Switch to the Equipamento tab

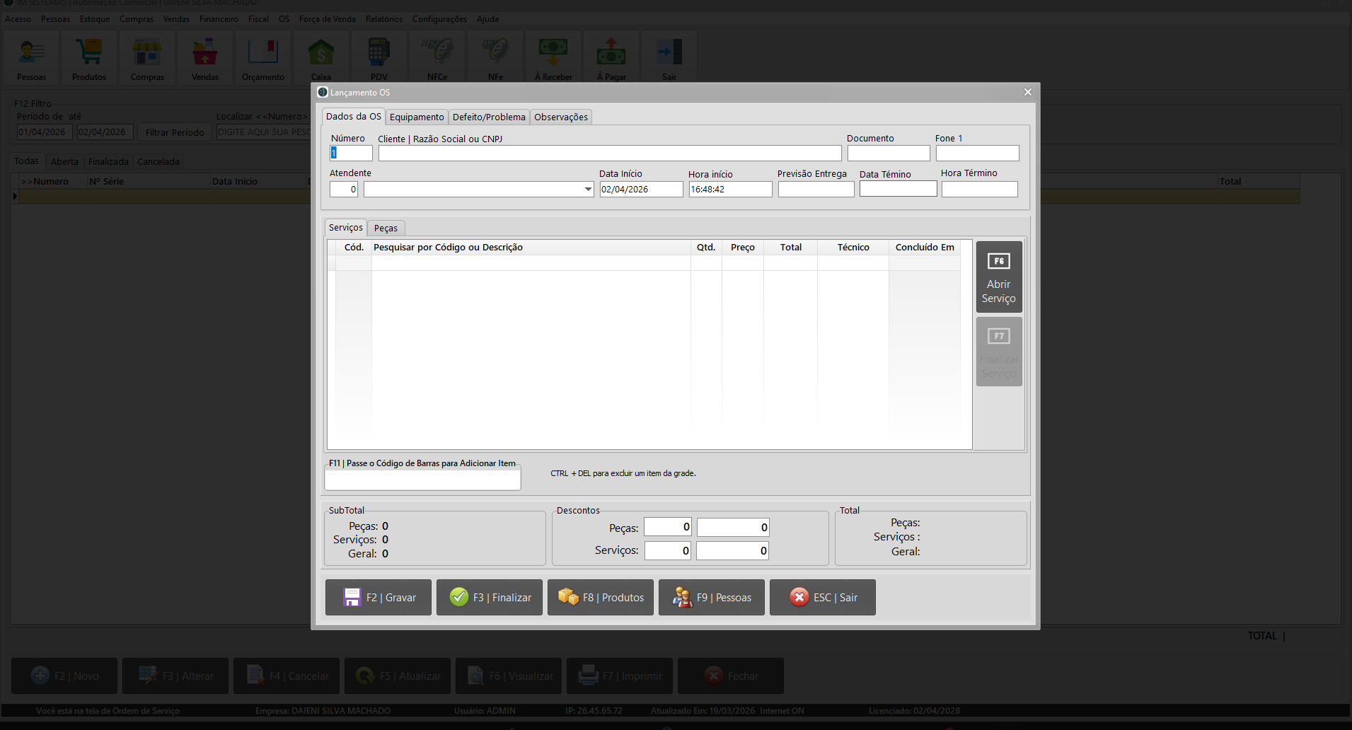(417, 117)
